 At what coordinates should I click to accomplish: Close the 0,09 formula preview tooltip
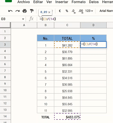[49, 12]
